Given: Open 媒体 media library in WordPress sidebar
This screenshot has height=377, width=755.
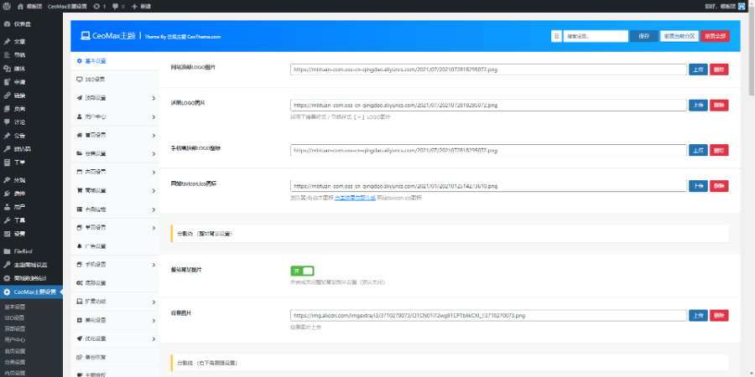Looking at the screenshot, I should (x=19, y=68).
